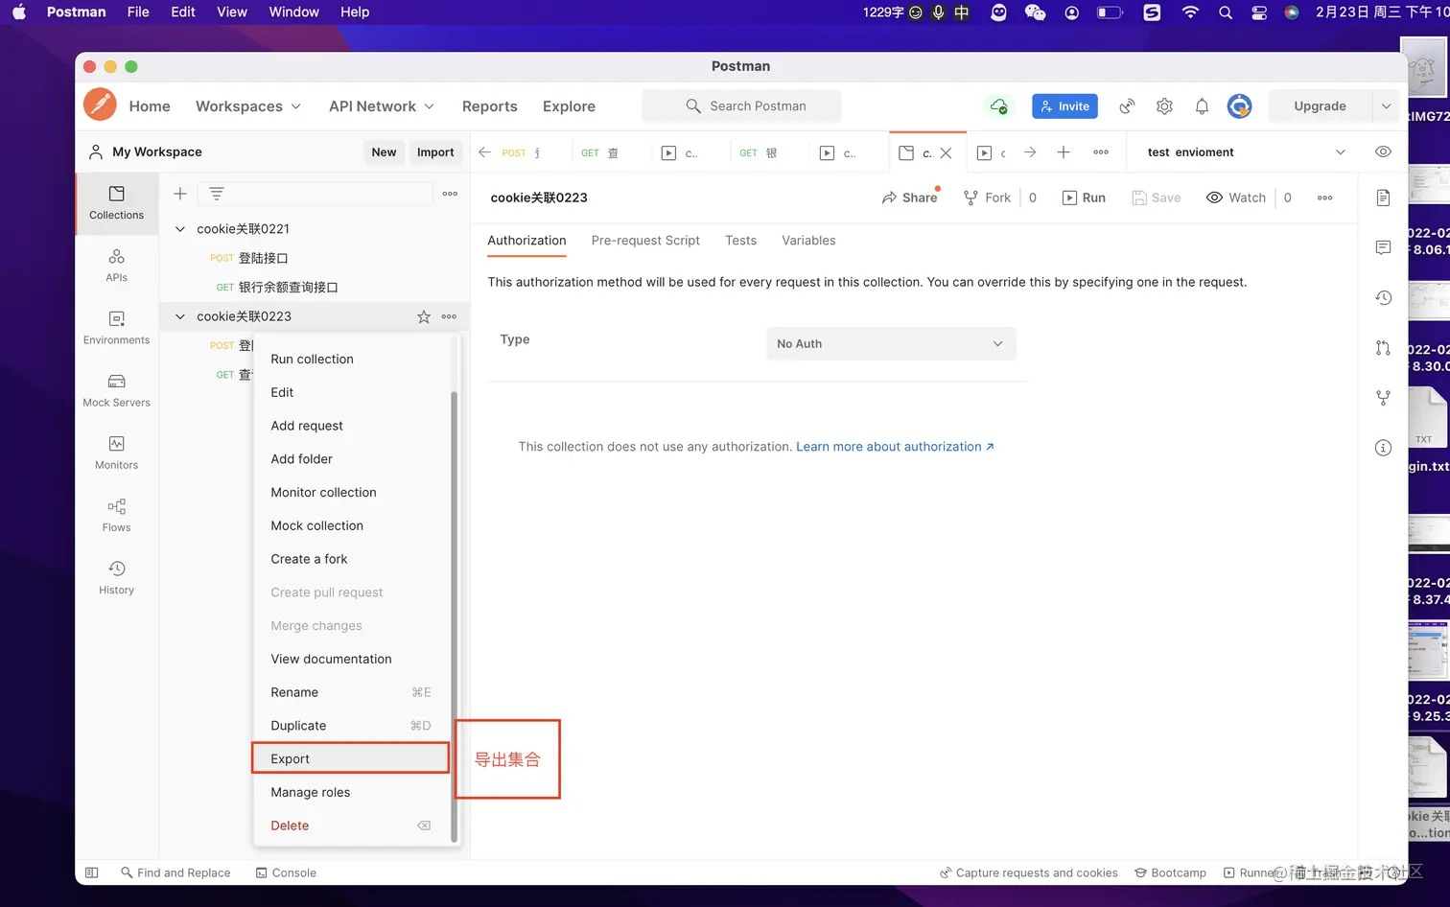Click the Run button in collection header
The height and width of the screenshot is (907, 1450).
pos(1084,198)
